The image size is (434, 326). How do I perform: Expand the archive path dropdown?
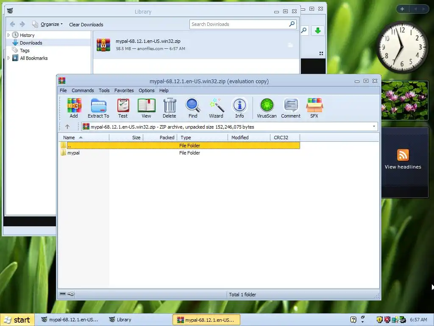click(x=374, y=126)
